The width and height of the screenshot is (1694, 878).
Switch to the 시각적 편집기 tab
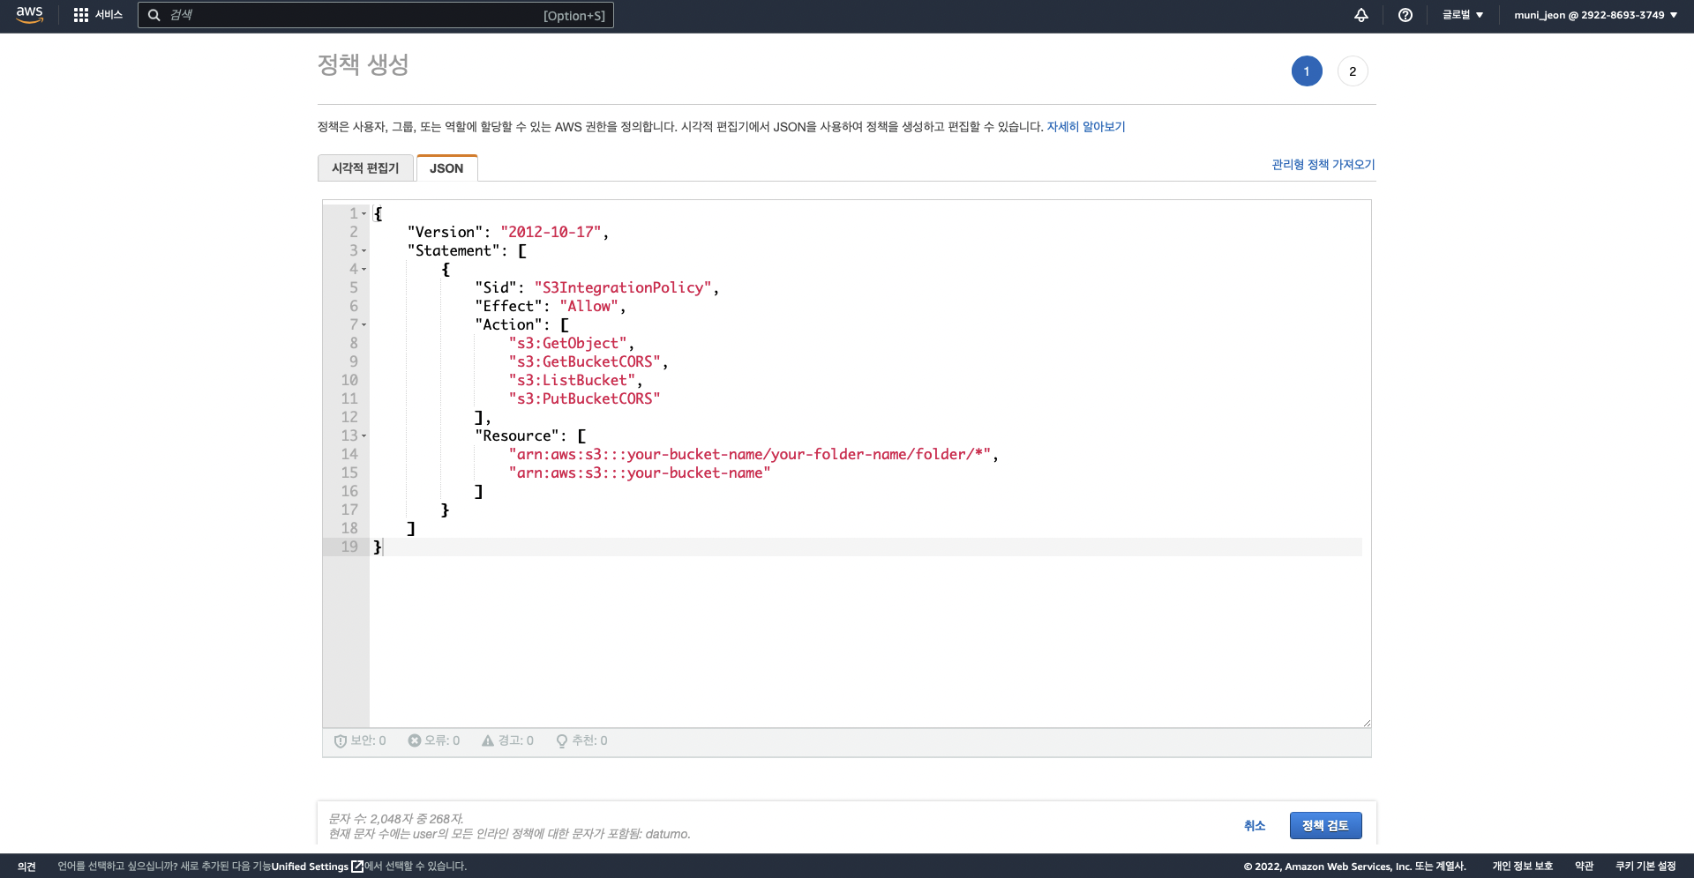(x=365, y=167)
